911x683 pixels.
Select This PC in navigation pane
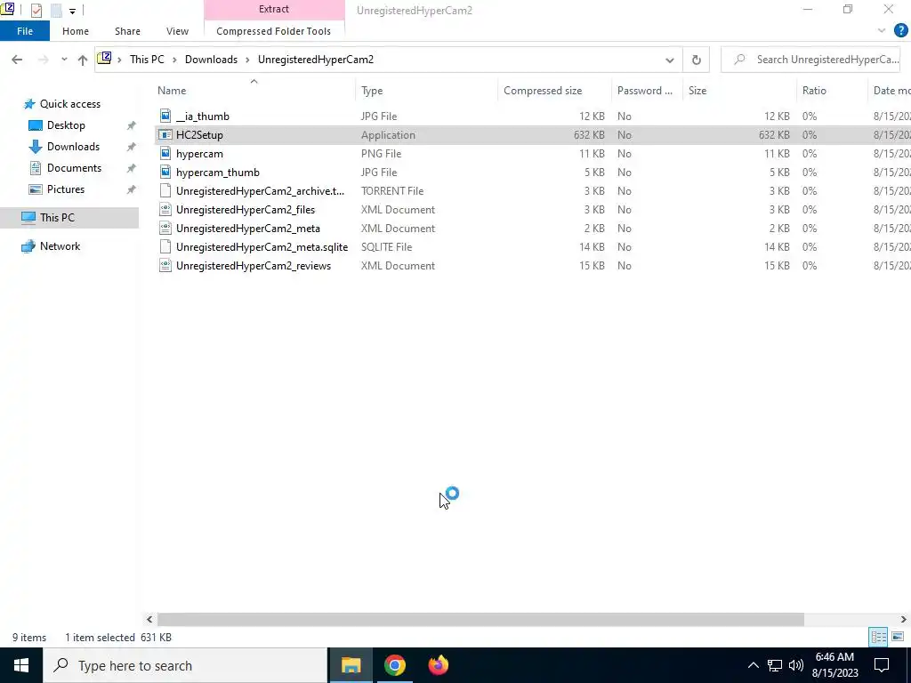click(x=57, y=218)
